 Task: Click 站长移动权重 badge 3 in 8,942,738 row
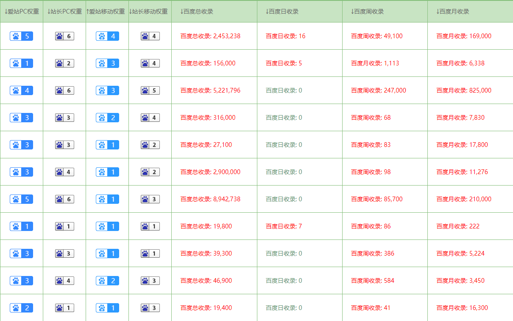point(150,199)
